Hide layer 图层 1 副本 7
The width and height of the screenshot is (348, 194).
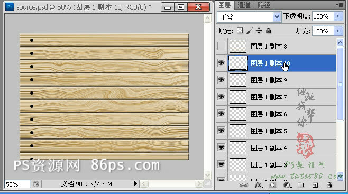pos(221,97)
